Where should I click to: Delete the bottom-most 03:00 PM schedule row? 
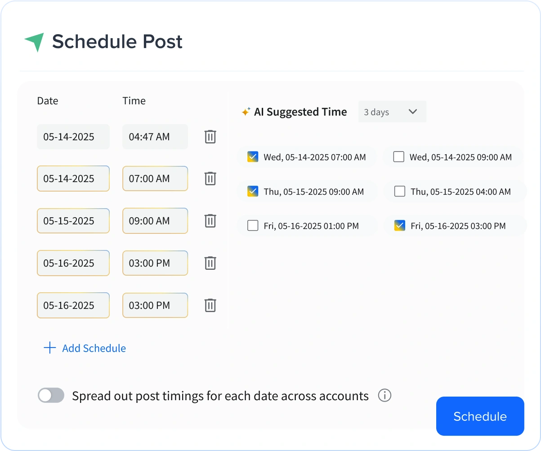[x=210, y=305]
